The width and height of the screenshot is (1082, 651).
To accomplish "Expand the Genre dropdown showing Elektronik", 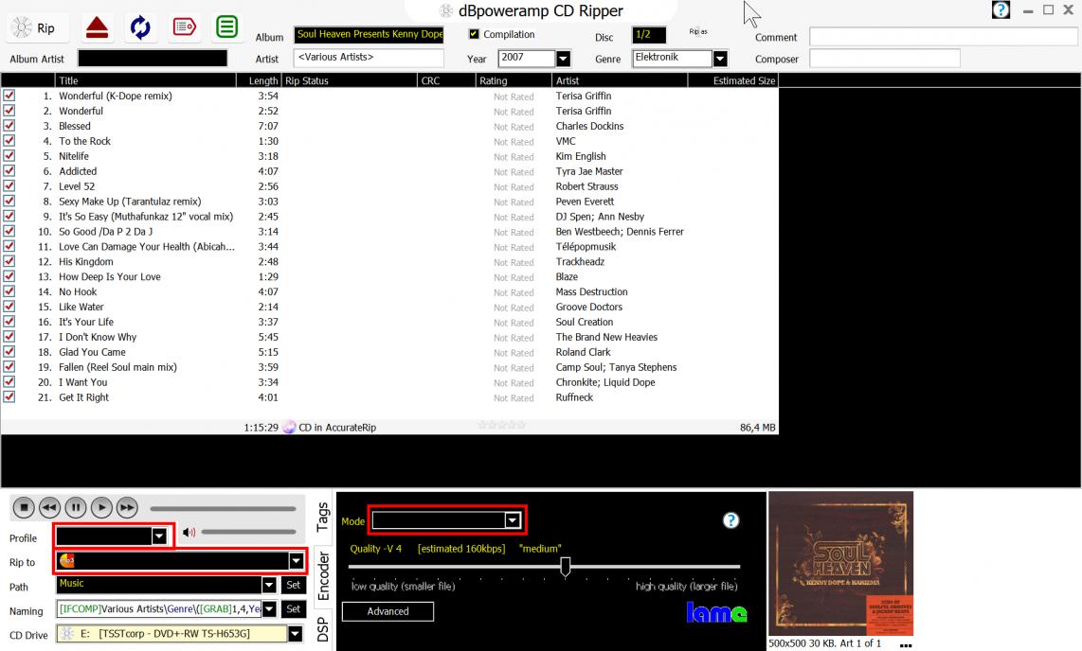I will pyautogui.click(x=720, y=59).
